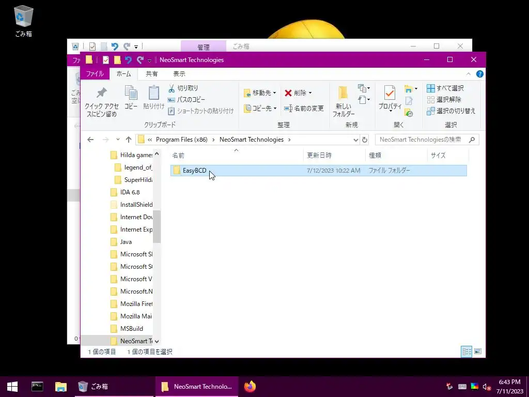Switch to the details view layout icon
Screen dimensions: 529x397
pyautogui.click(x=466, y=352)
